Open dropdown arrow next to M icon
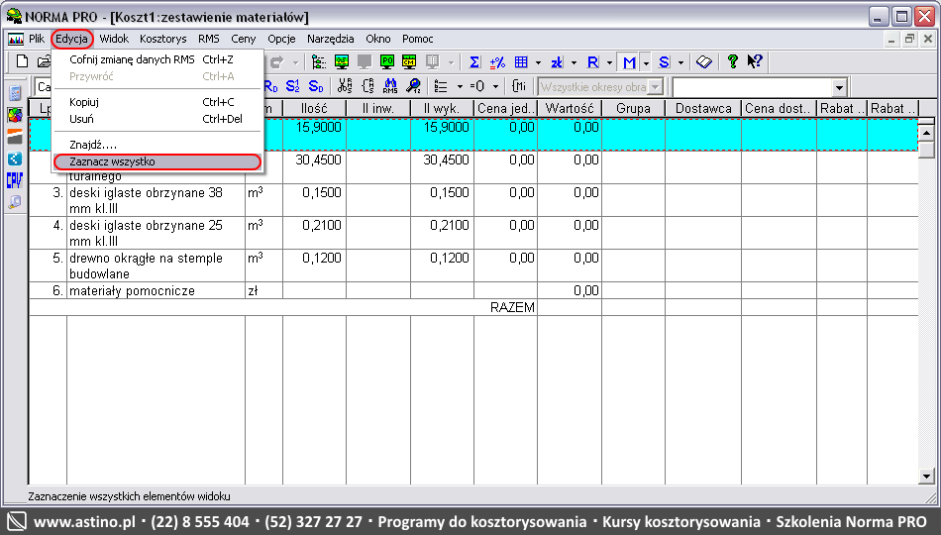941x535 pixels. pyautogui.click(x=646, y=62)
